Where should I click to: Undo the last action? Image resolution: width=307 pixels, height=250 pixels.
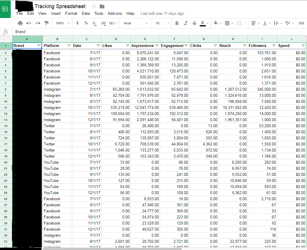pos(29,23)
